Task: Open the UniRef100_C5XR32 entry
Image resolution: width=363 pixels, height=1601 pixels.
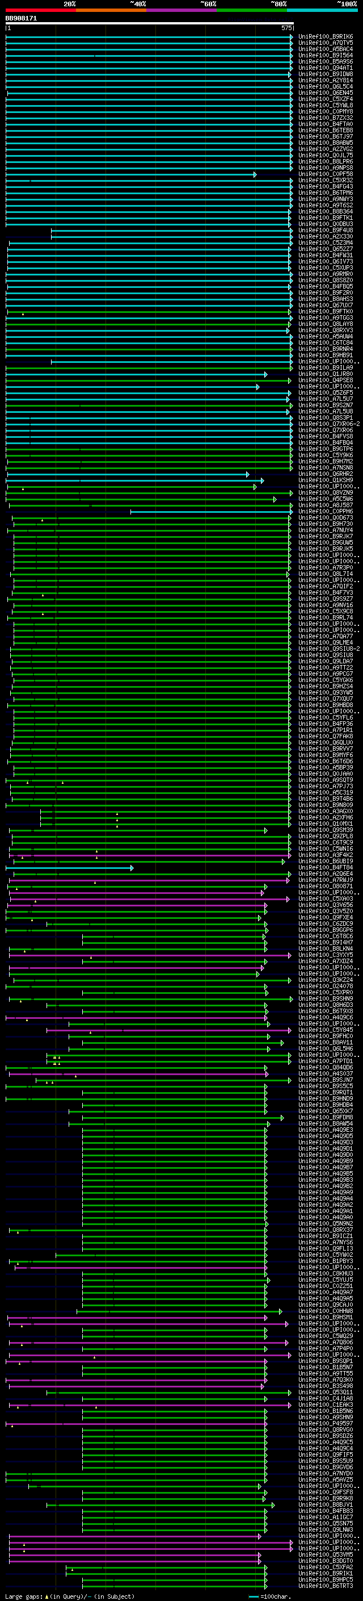Action: (x=326, y=180)
